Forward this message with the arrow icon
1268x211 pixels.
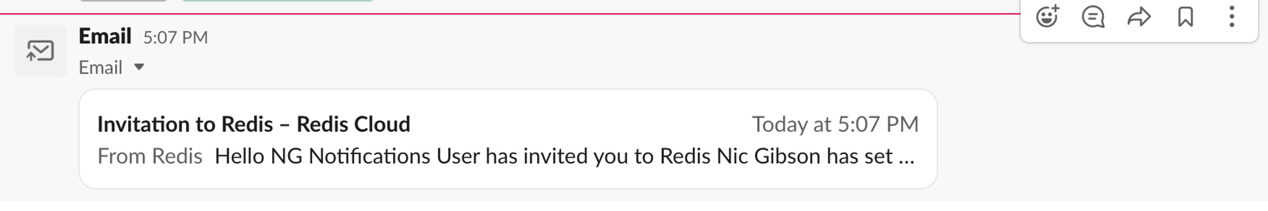1139,17
